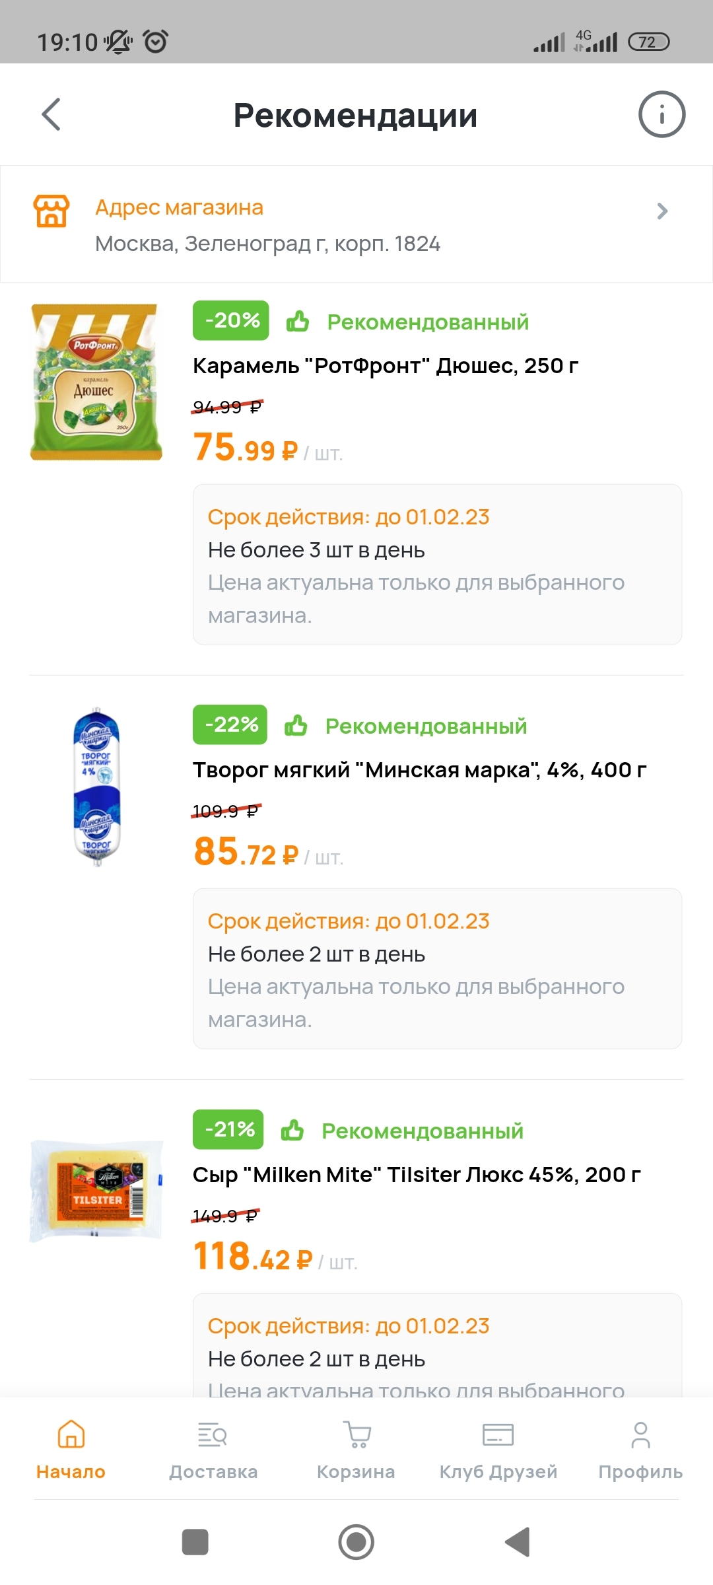Open Творог мягкий "Минская марка" title

point(419,770)
